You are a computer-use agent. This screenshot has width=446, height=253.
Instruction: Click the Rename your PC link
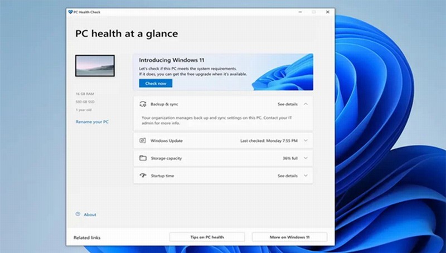(92, 121)
